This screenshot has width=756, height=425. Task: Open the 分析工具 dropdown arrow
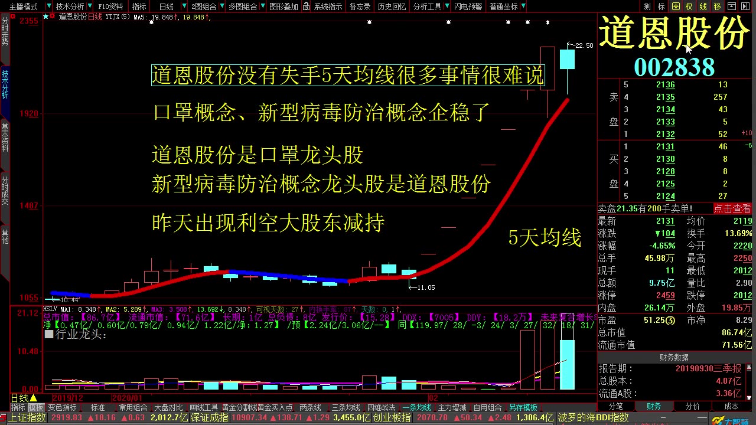pos(447,6)
